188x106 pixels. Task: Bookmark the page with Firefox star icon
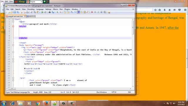[x=155, y=10]
